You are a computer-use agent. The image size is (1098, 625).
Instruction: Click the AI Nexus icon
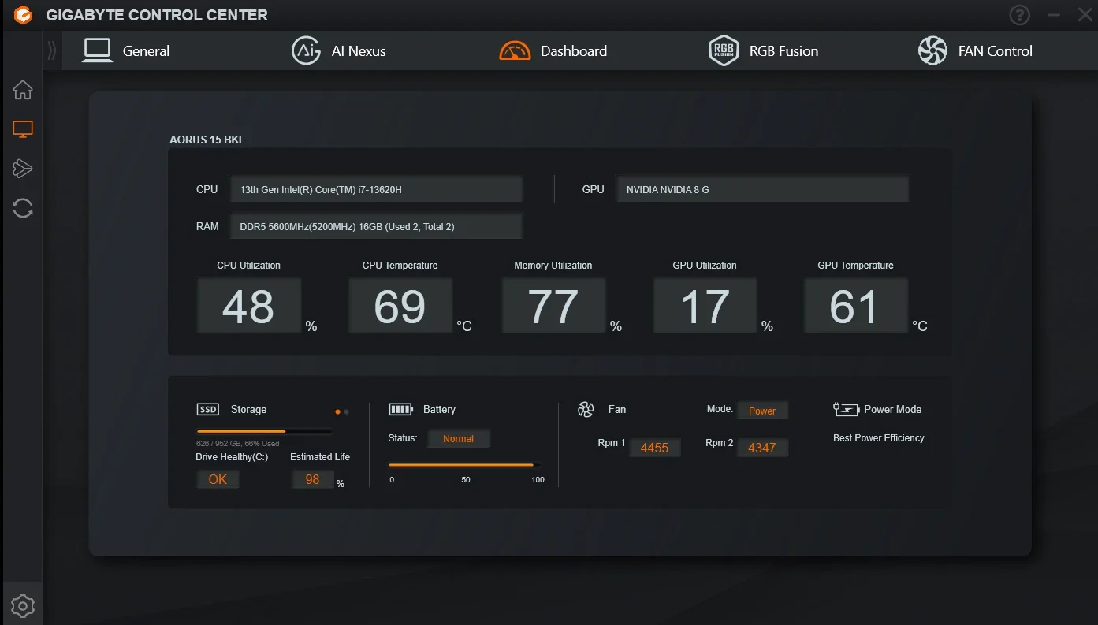(x=306, y=50)
